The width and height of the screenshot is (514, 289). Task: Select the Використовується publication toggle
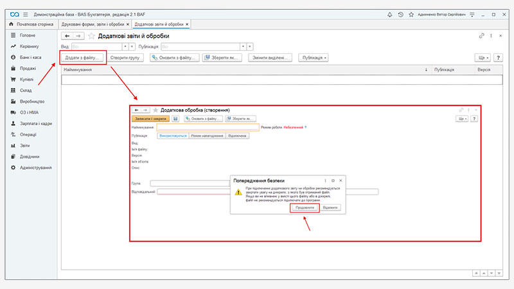172,136
